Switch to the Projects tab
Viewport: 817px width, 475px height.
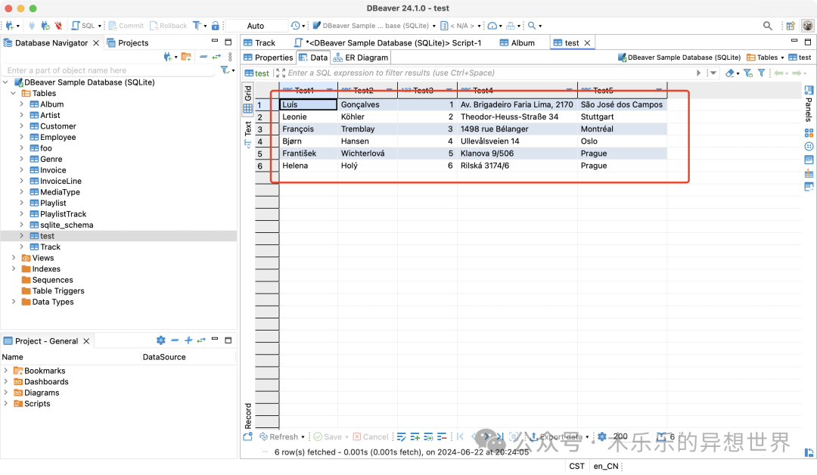(128, 42)
